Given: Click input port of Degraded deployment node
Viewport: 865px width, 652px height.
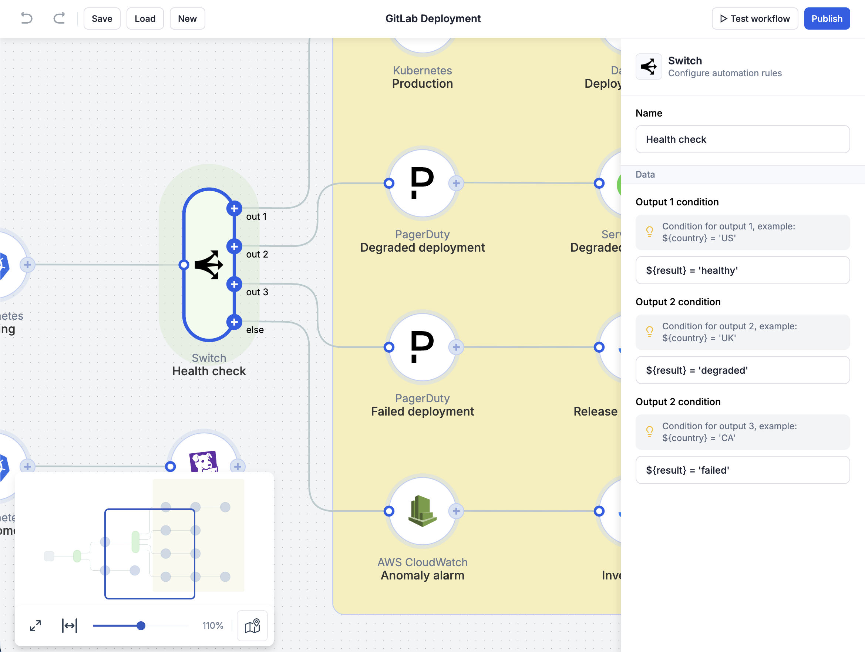Looking at the screenshot, I should [389, 183].
